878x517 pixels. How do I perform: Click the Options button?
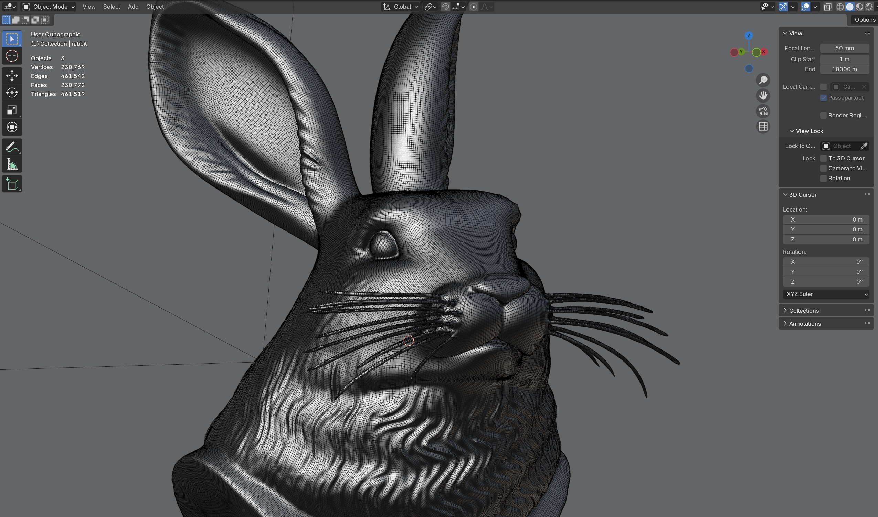point(865,20)
